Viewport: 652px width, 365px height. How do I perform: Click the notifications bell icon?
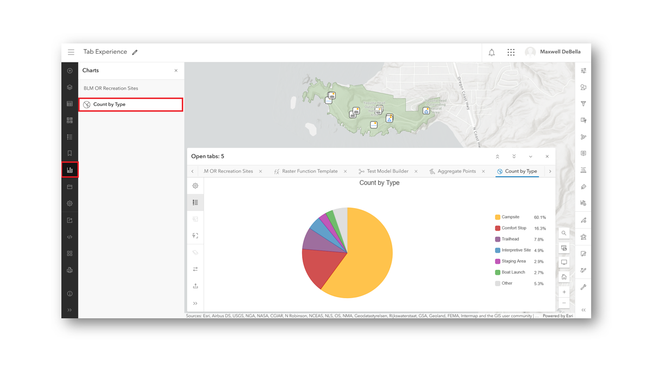click(x=492, y=52)
